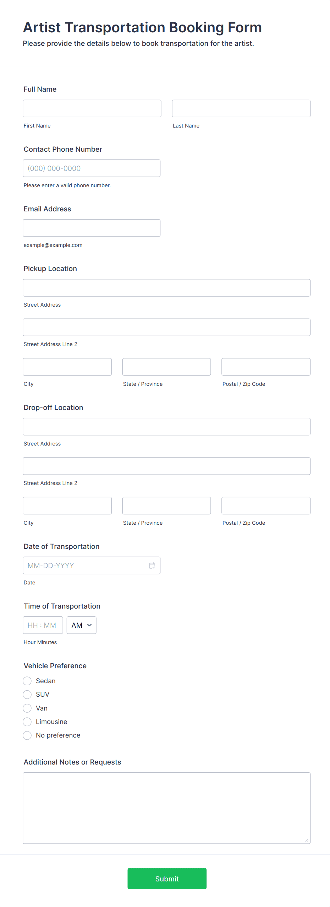
Task: Focus the Email Address input
Action: tap(92, 228)
